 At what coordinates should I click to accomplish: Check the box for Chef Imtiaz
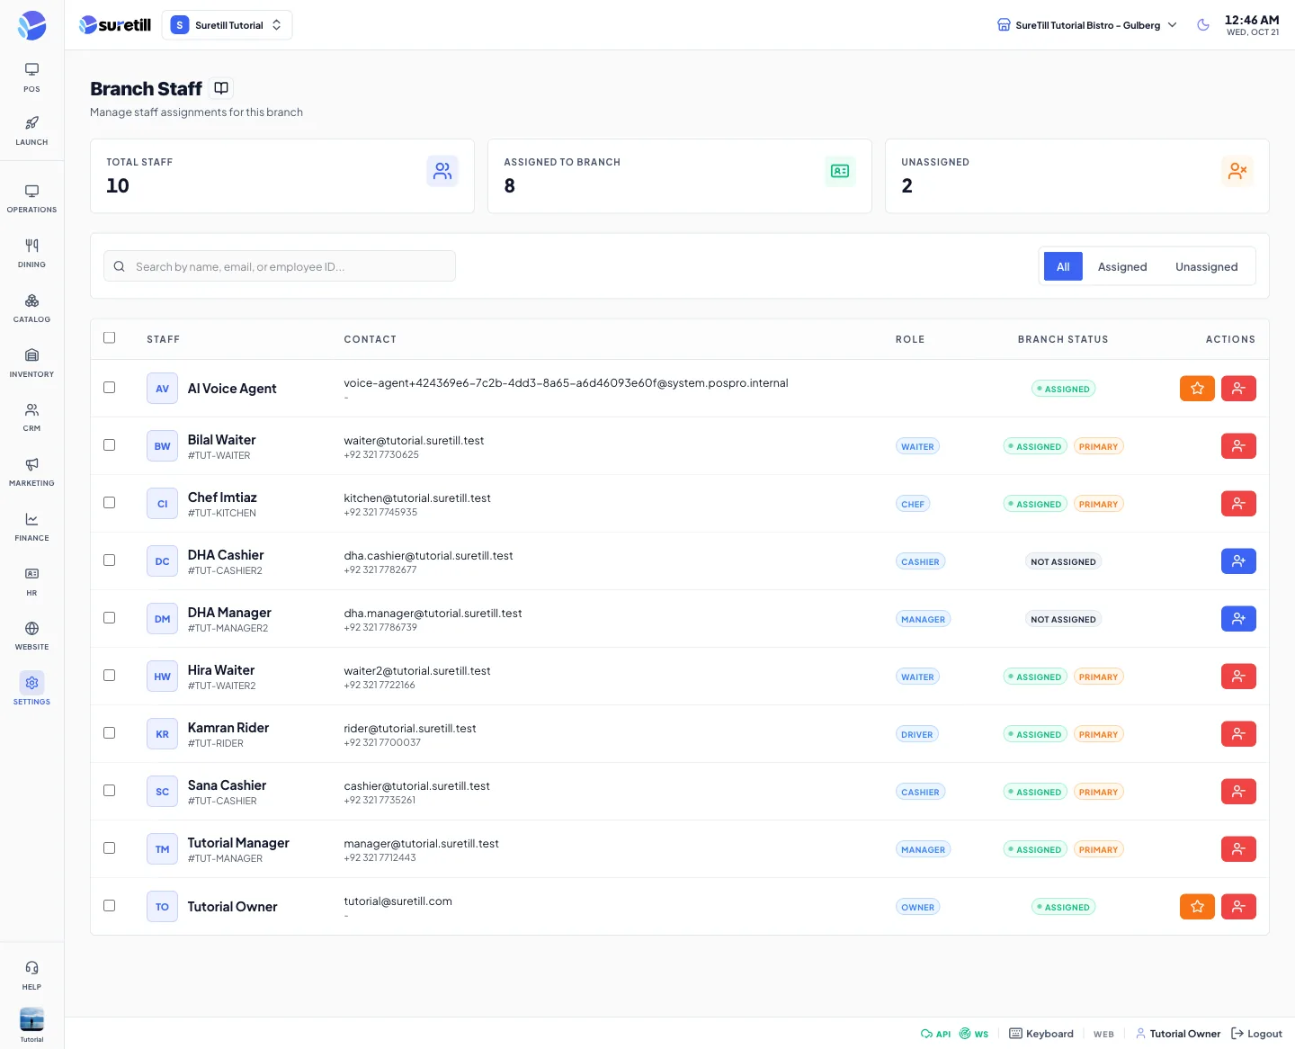110,503
